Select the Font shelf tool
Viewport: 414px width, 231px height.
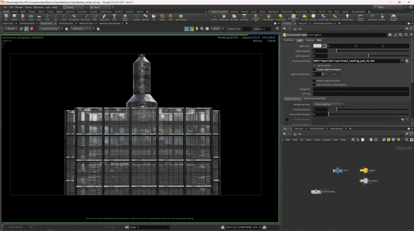pyautogui.click(x=114, y=17)
